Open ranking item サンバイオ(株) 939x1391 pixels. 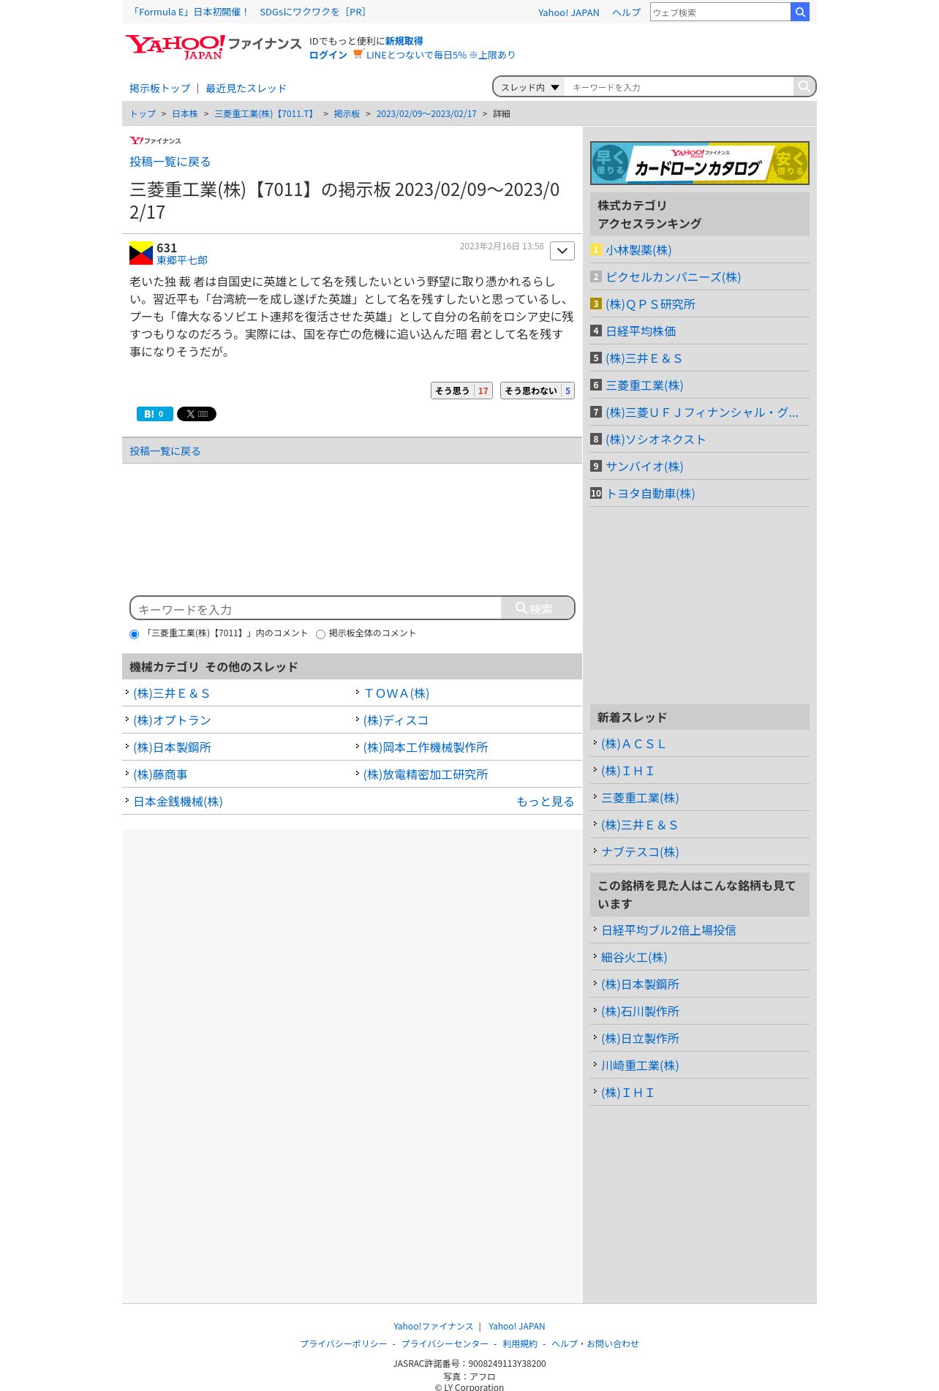644,467
